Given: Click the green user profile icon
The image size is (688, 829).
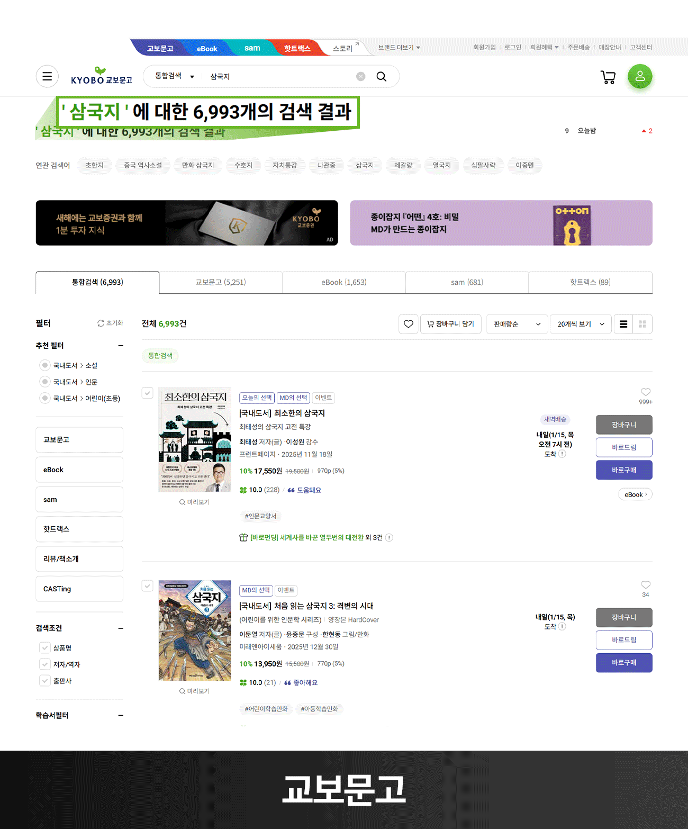Looking at the screenshot, I should [x=640, y=76].
